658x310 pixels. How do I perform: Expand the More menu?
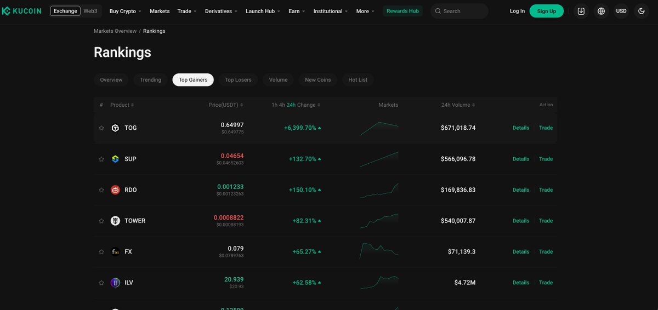tap(366, 11)
